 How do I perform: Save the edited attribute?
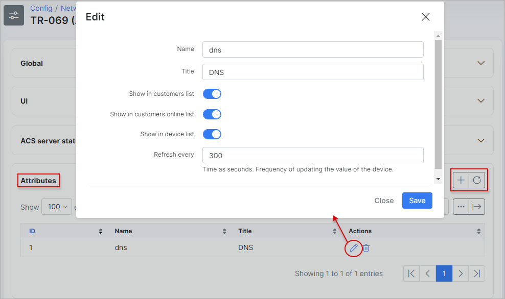pos(417,201)
